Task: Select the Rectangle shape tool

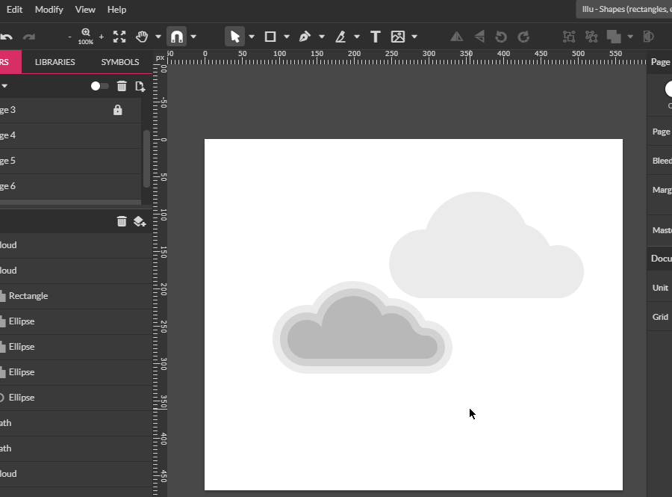Action: pos(270,37)
